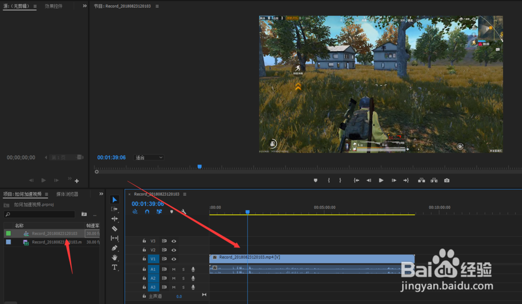Screen dimensions: 522x304
Task: Open timeline sequence panel menu
Action: pyautogui.click(x=185, y=194)
